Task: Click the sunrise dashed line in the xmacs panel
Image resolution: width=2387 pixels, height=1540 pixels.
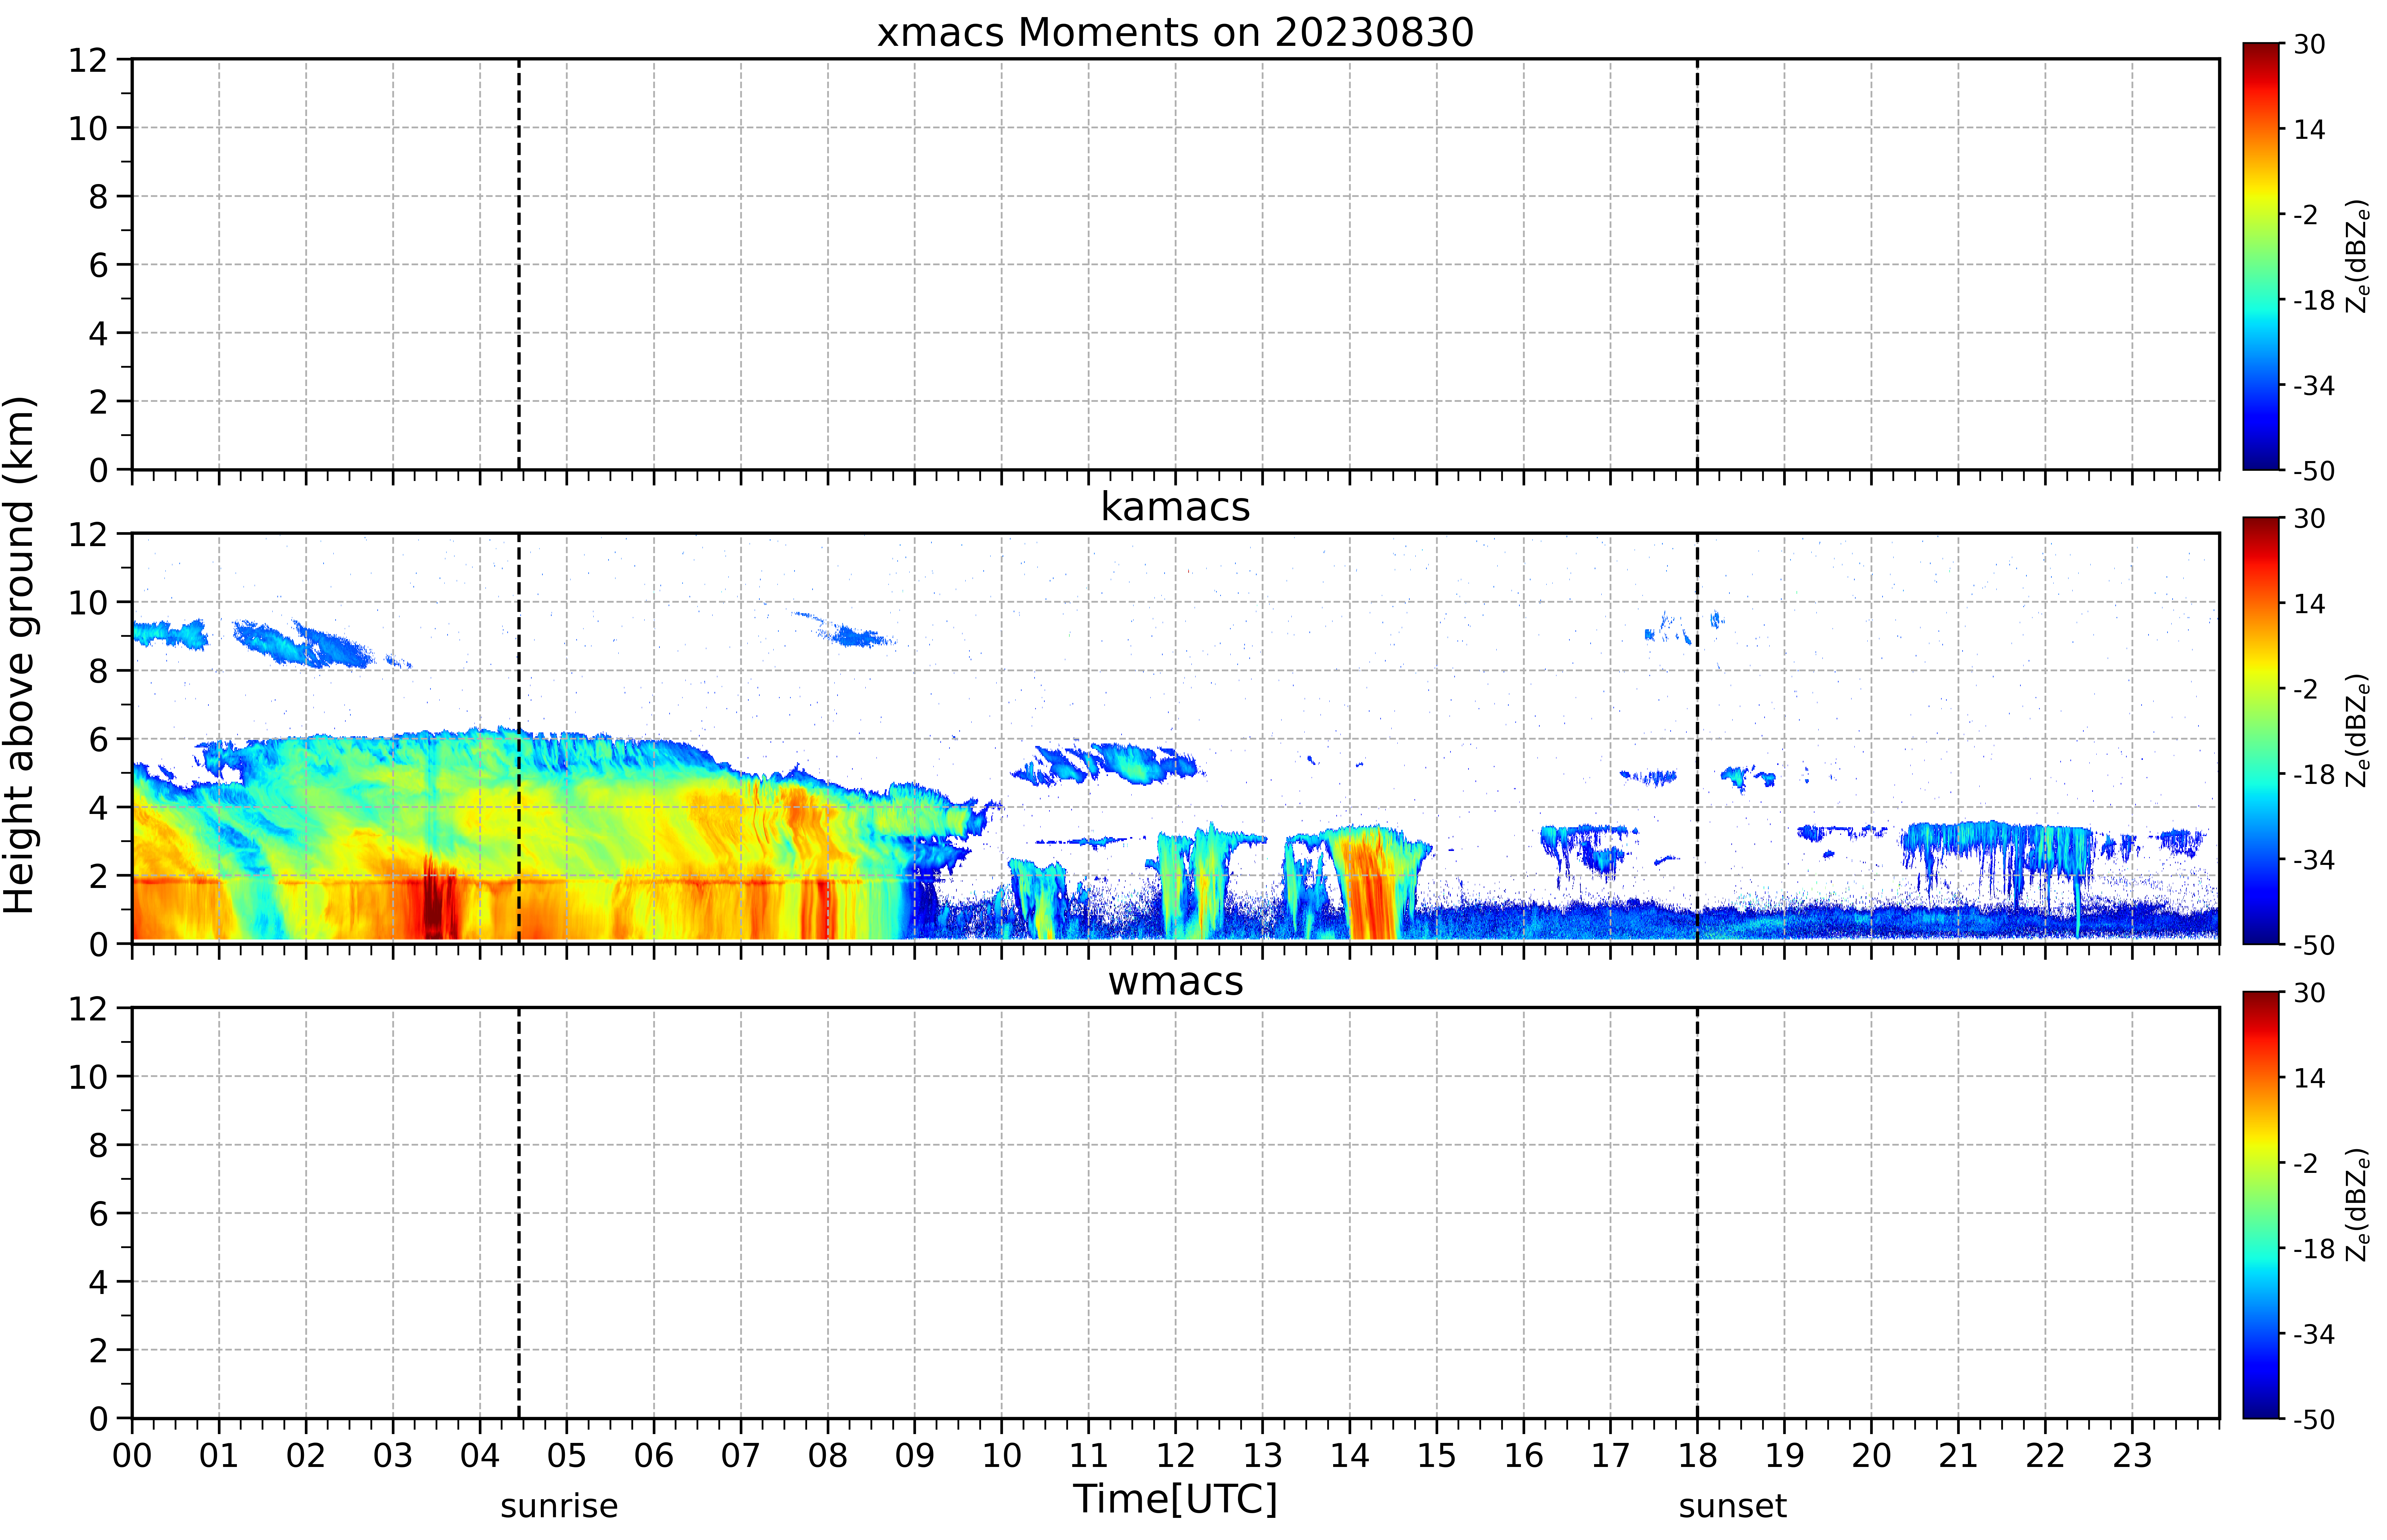Action: (519, 264)
